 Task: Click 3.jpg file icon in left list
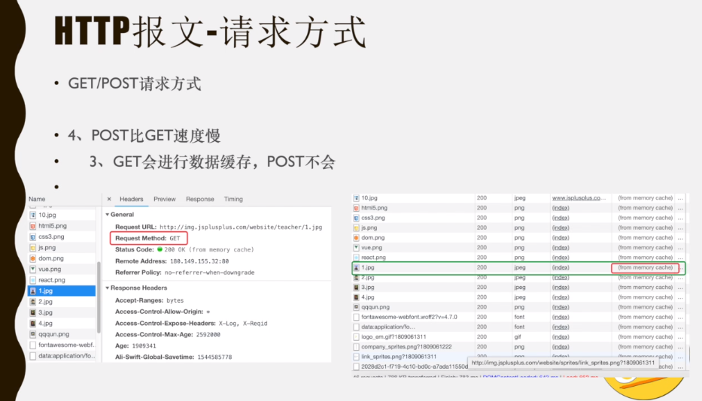point(32,312)
